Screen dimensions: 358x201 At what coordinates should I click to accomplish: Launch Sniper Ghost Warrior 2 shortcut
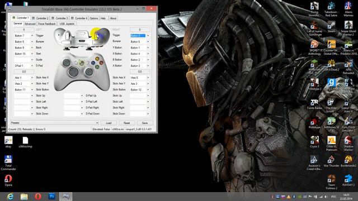(348, 28)
